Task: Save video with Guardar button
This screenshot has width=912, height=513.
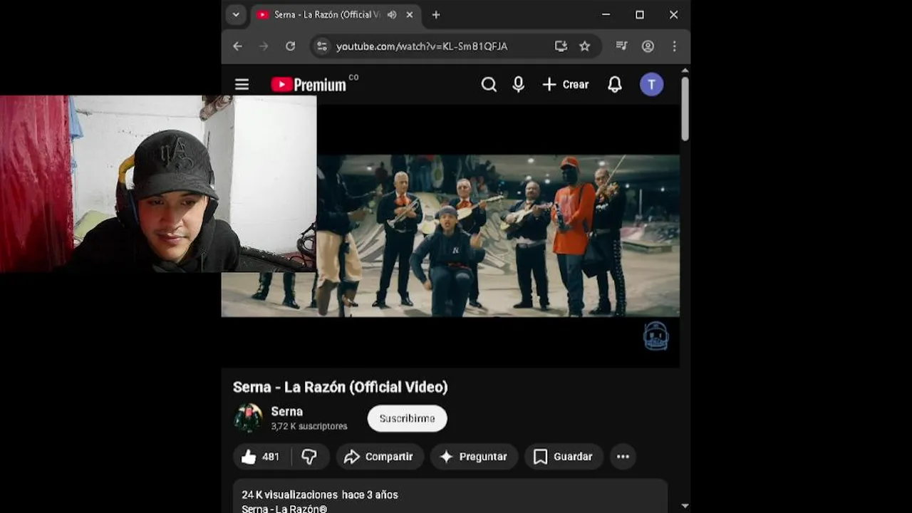Action: tap(564, 457)
